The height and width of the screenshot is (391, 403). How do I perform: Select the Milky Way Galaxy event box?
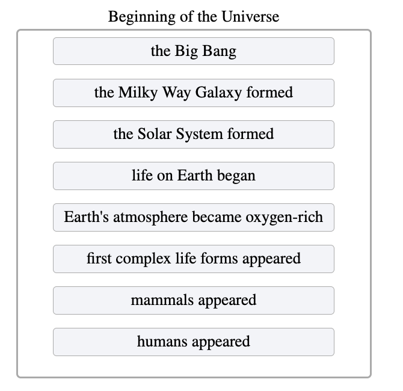(x=194, y=93)
